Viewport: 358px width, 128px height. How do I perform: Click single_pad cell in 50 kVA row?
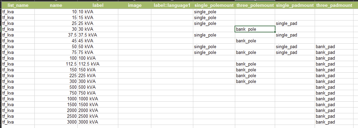click(295, 47)
